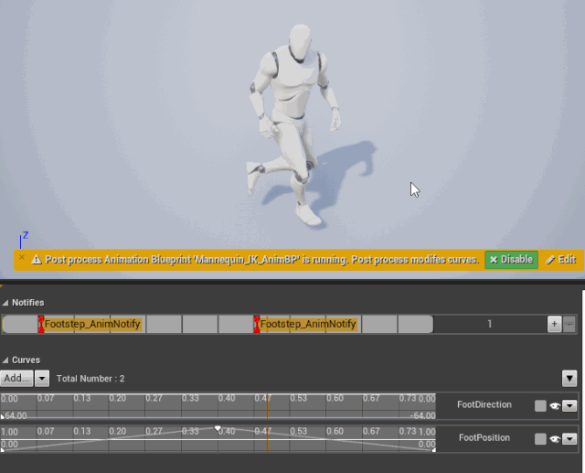Click the mannequin character in the viewport
Viewport: 585px width, 473px height.
click(292, 124)
